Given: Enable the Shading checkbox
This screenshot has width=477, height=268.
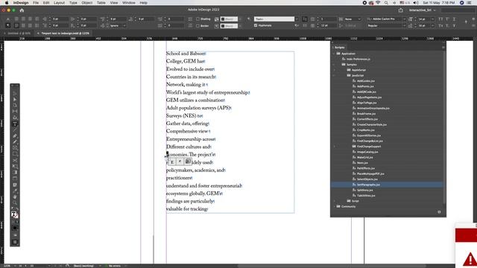Looking at the screenshot, I should point(198,19).
